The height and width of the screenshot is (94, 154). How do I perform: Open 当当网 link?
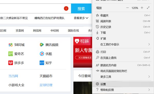[13, 76]
